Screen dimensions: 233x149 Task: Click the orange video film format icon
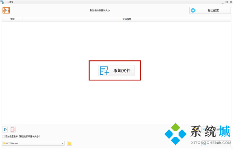point(6,10)
